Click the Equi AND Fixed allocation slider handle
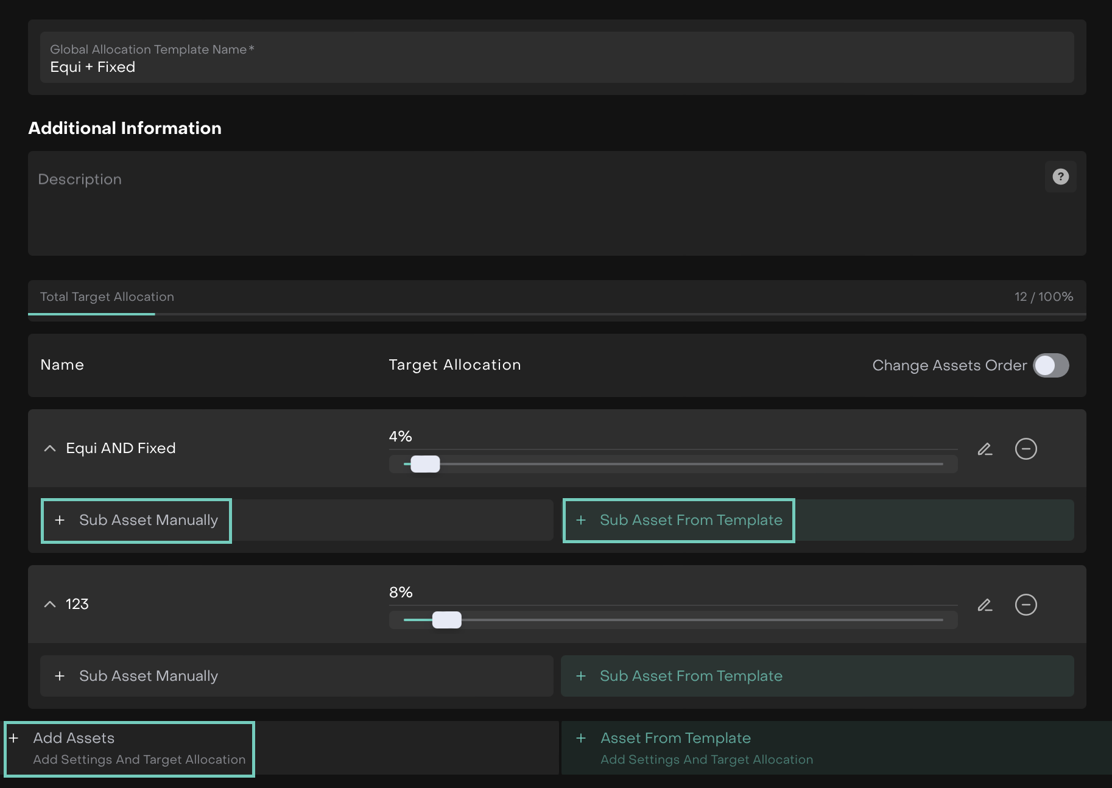The height and width of the screenshot is (788, 1112). [x=425, y=464]
